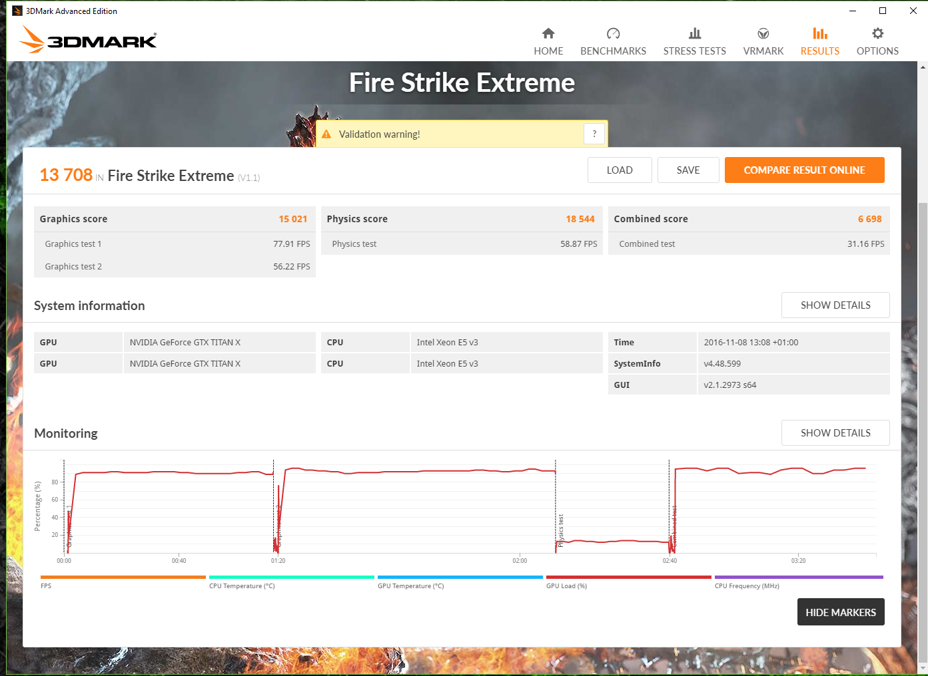
Task: Click the Combined test 31.16 FPS value
Action: coord(866,244)
